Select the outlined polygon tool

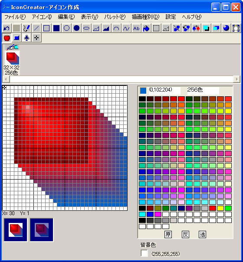click(x=96, y=28)
